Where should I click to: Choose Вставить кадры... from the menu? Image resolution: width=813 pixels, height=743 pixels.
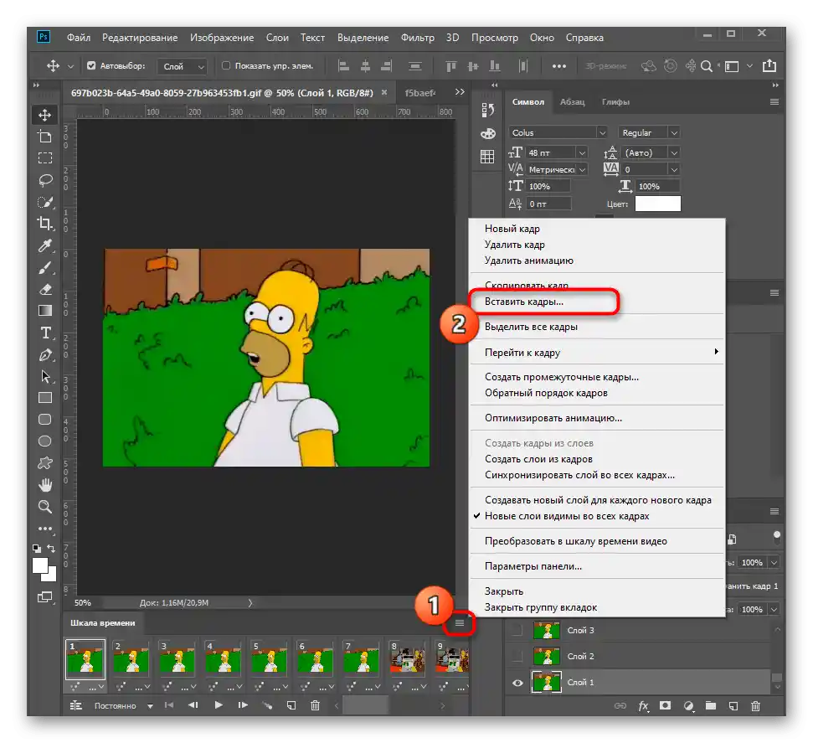[x=524, y=301]
